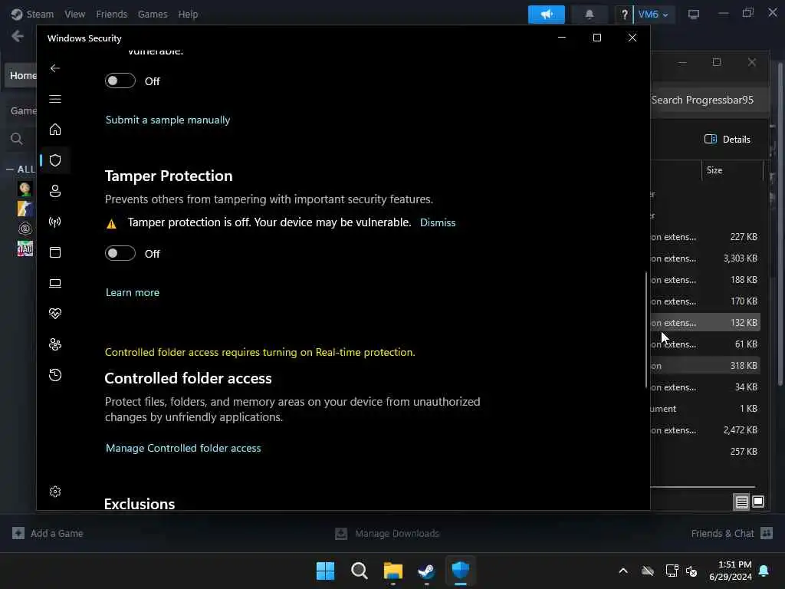Click the Windows Security vertical scrollbar
This screenshot has width=785, height=589.
click(645, 330)
